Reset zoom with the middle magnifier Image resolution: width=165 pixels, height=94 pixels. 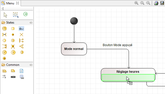pos(142,3)
